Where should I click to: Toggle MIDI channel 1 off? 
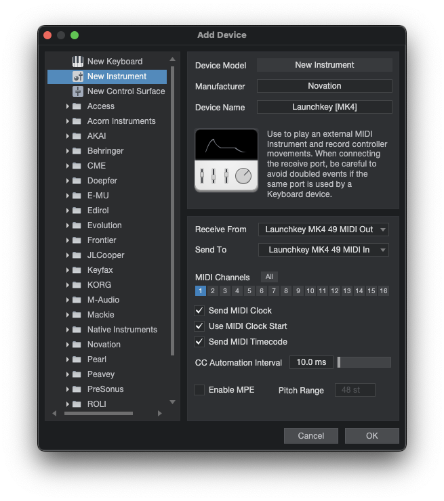(201, 290)
